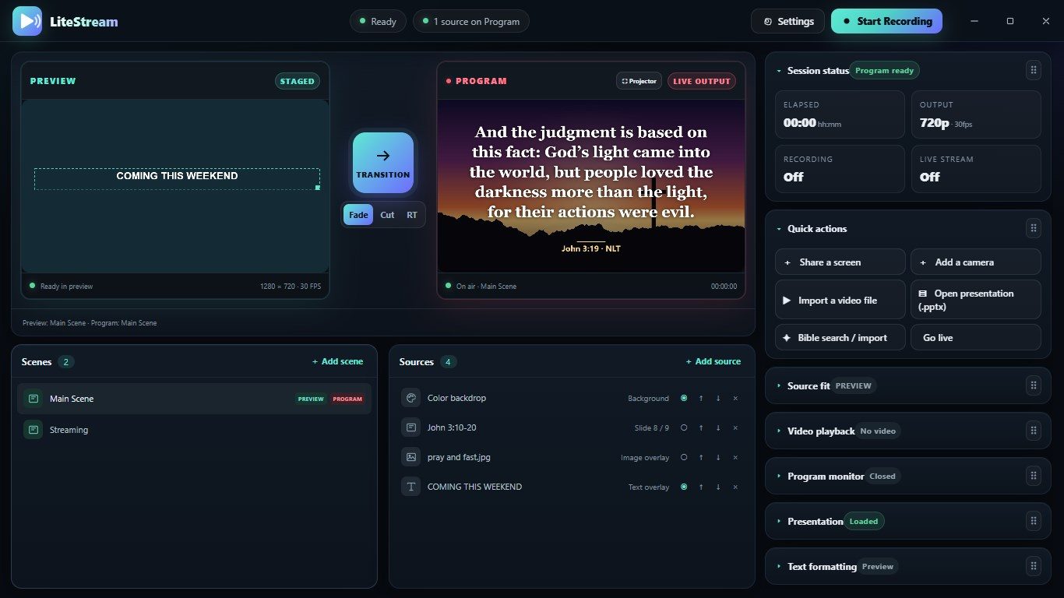Click the Main Scene row icon
The image size is (1064, 598).
pos(33,399)
